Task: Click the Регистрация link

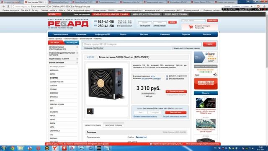Action: [x=145, y=26]
